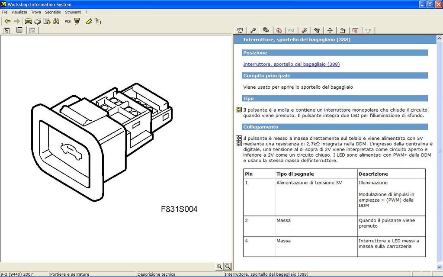Switch to the document window view tab
The image size is (443, 277).
(x=19, y=30)
